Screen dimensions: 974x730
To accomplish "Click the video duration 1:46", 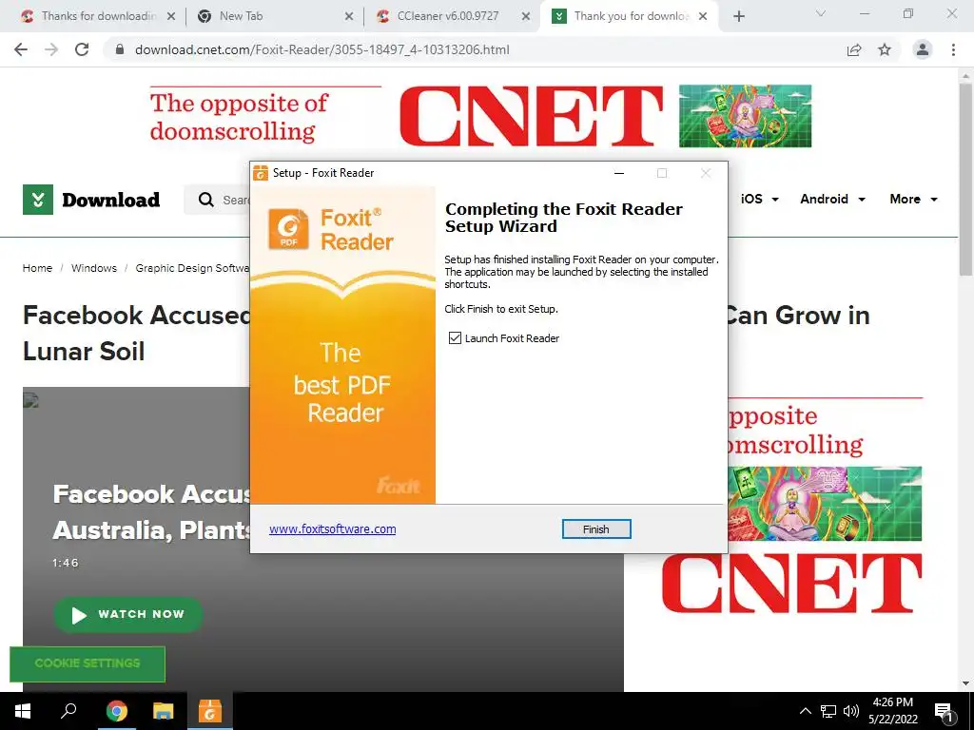I will pyautogui.click(x=66, y=563).
